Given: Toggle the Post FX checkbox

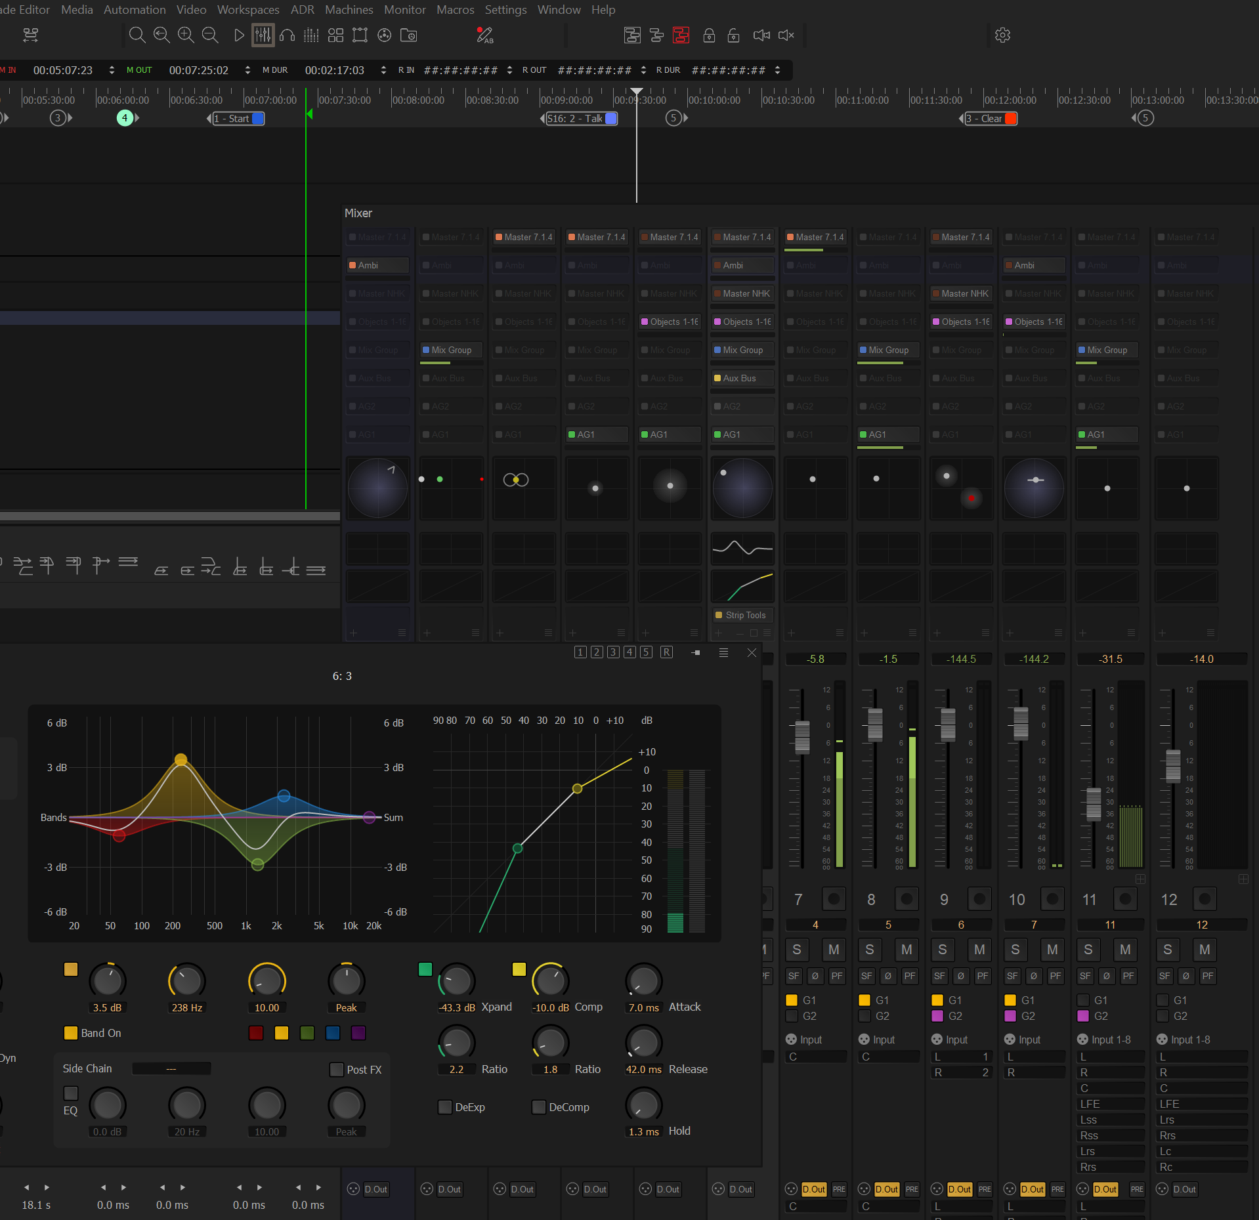Looking at the screenshot, I should click(335, 1069).
